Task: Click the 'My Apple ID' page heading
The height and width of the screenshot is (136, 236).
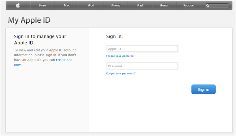Action: click(x=29, y=20)
